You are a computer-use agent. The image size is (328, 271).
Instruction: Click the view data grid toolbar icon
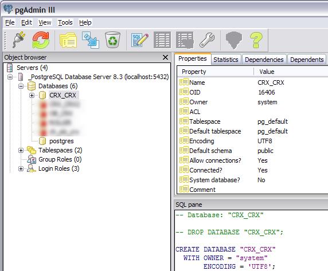162,40
